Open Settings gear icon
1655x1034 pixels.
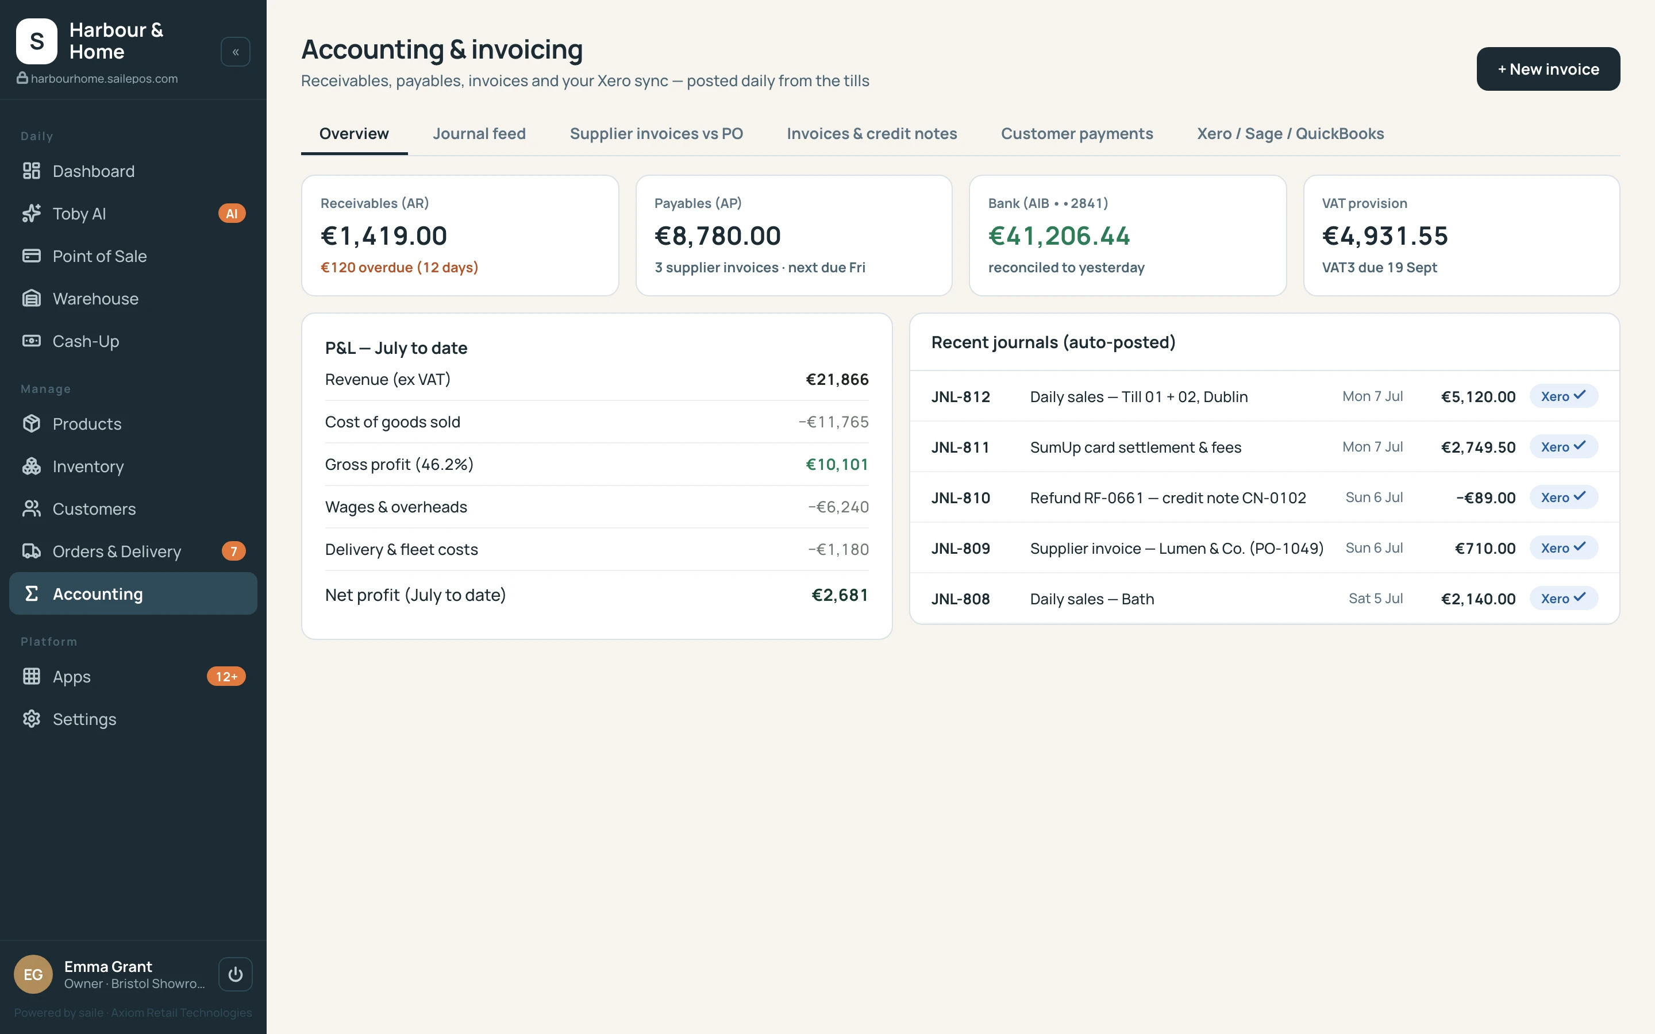(32, 719)
